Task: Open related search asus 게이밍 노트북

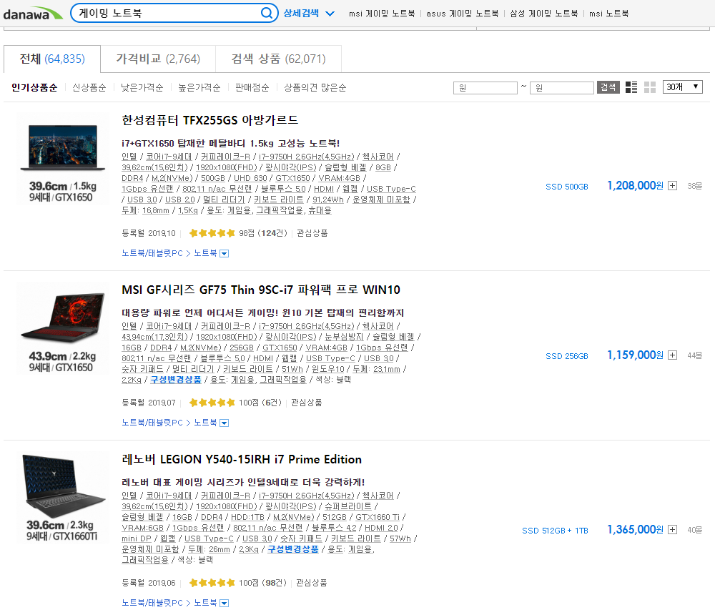Action: [463, 14]
